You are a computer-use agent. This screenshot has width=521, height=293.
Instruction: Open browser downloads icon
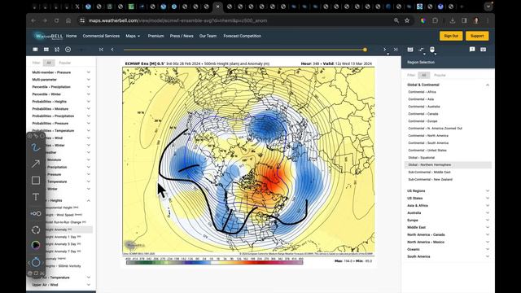point(453,20)
